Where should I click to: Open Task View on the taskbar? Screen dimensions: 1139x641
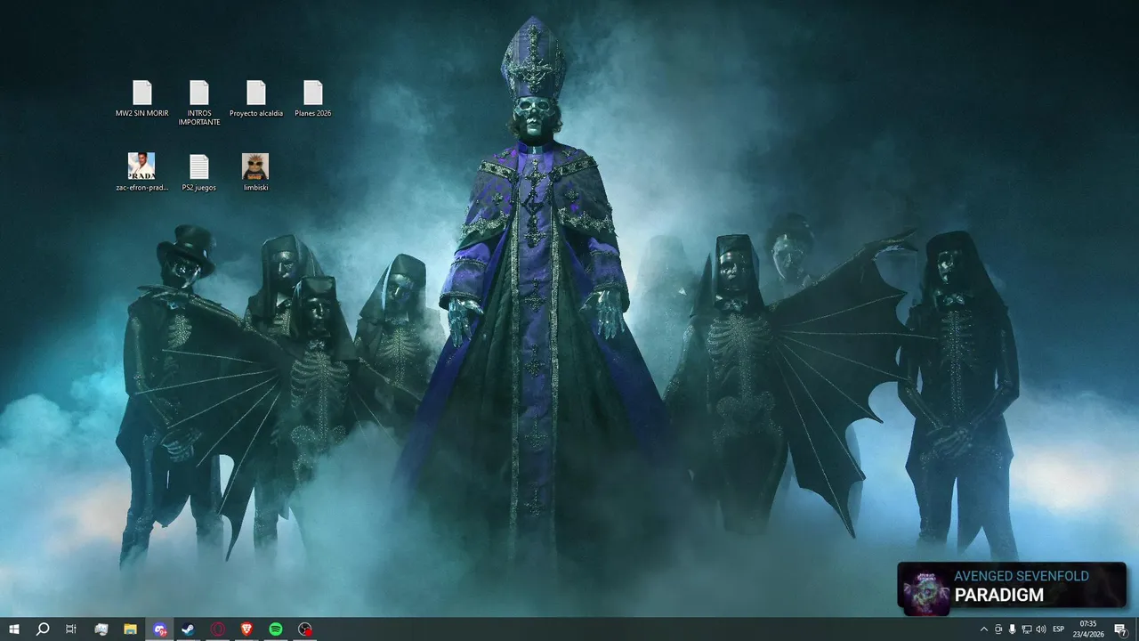(71, 629)
